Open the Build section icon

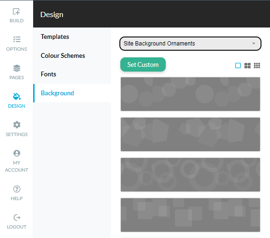coord(17,11)
